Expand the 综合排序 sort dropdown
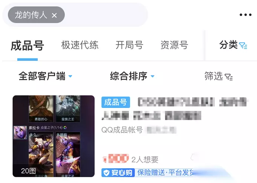The image size is (257, 183). coord(132,76)
